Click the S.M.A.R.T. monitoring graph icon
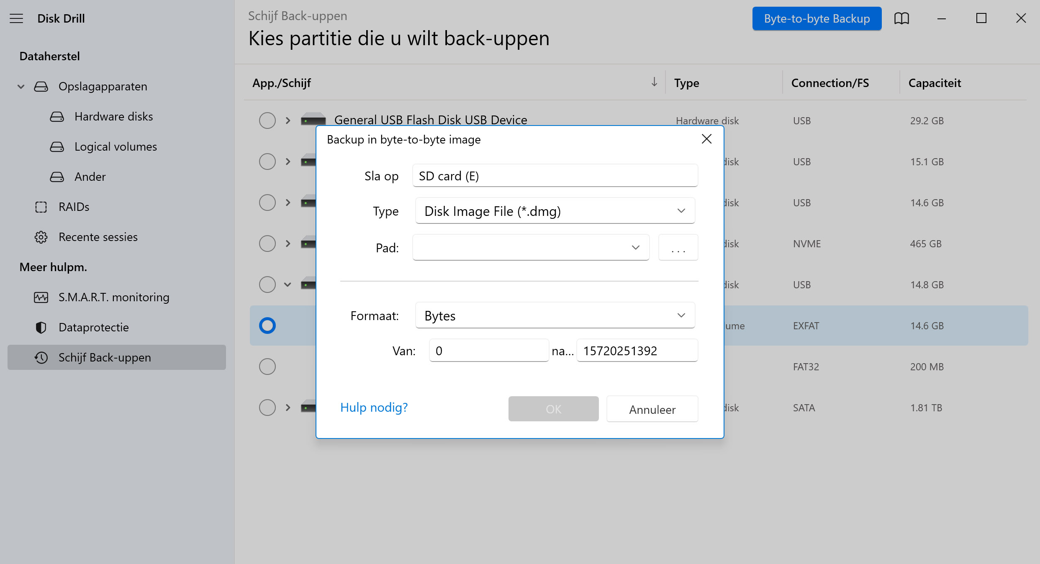 [41, 297]
